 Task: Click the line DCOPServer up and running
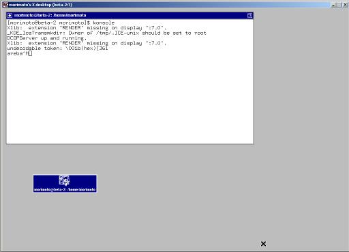47,38
